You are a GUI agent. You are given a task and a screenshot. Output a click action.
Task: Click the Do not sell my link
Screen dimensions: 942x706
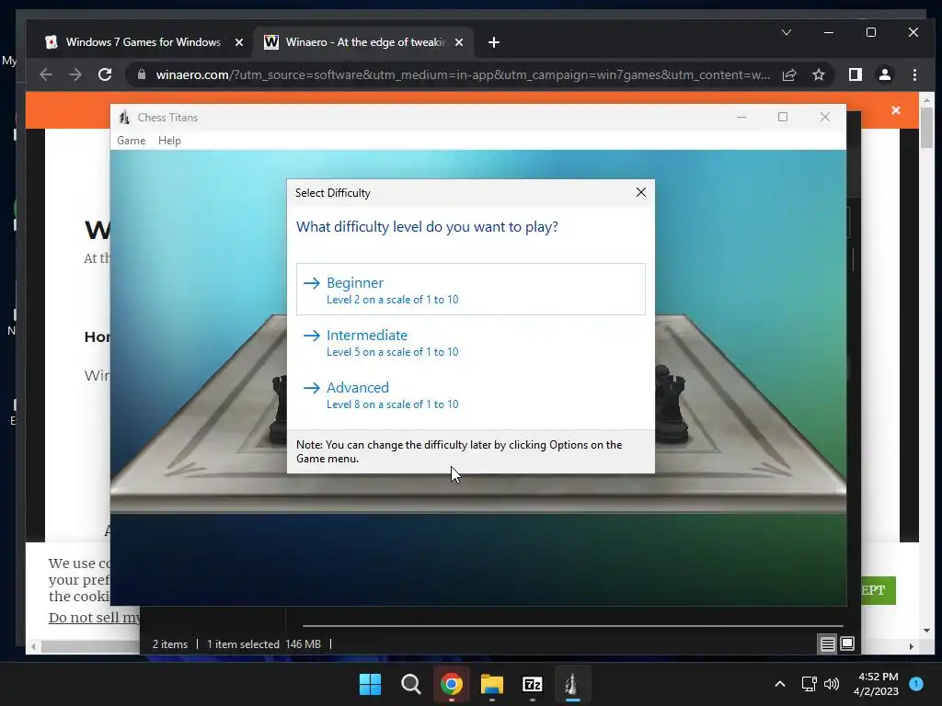95,617
